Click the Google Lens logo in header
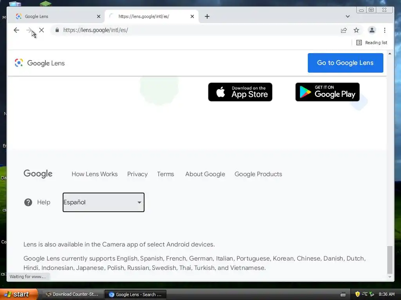 point(40,63)
